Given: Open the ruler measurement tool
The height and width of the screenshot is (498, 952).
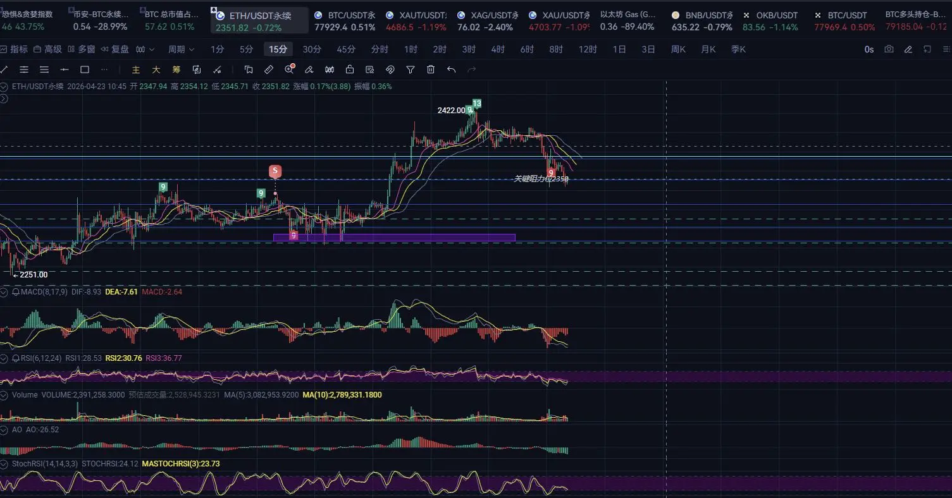Looking at the screenshot, I should point(269,70).
